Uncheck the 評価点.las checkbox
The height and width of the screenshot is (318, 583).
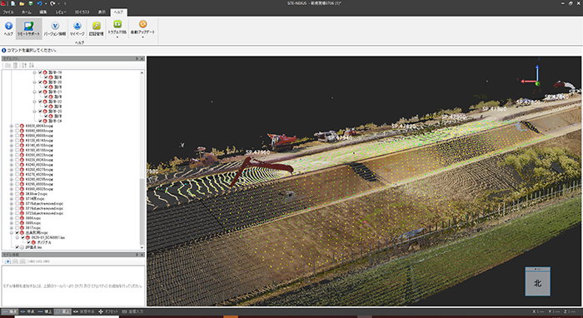[17, 247]
